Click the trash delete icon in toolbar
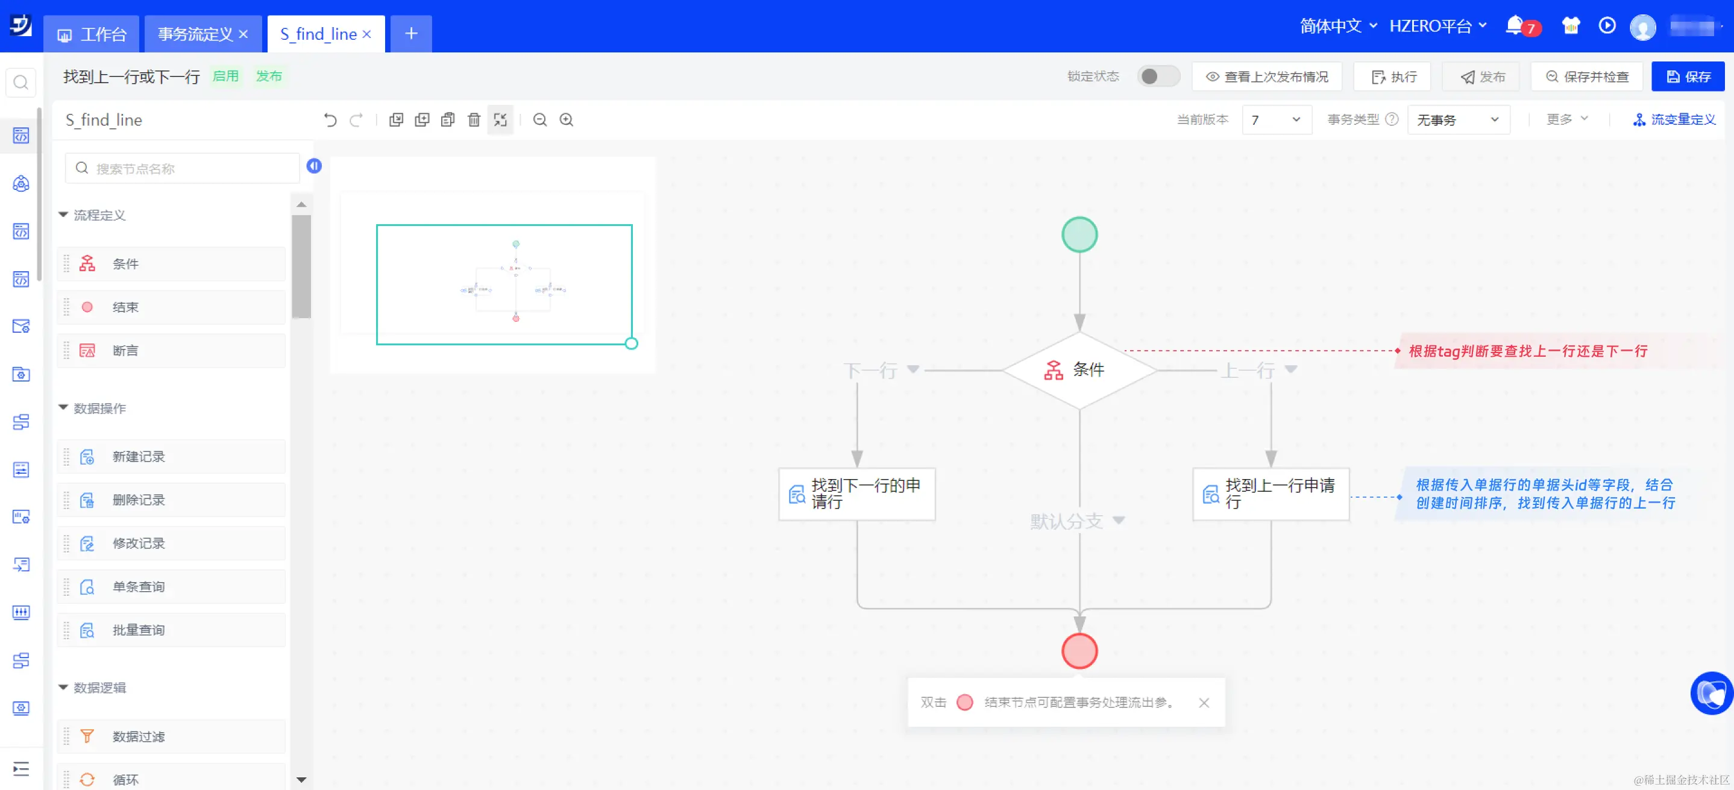This screenshot has height=790, width=1734. click(474, 120)
